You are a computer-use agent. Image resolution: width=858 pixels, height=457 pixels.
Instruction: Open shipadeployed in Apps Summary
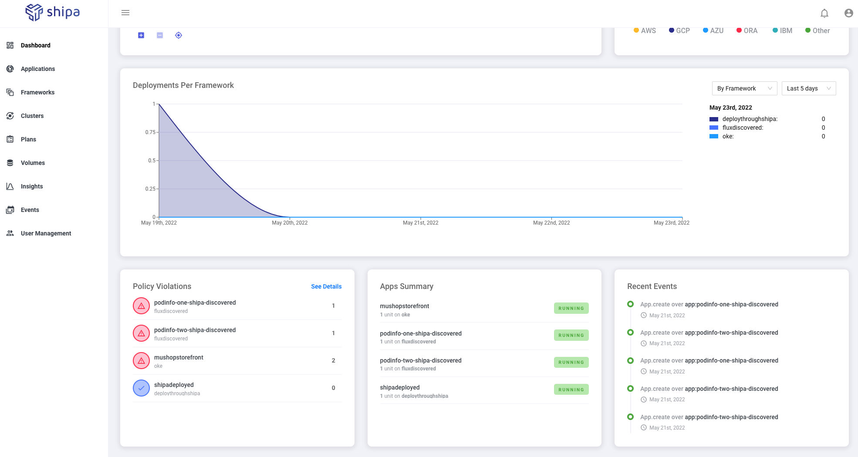(400, 387)
